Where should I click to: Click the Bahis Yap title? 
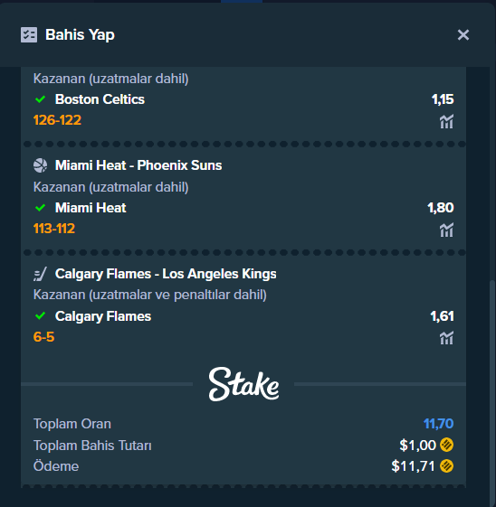(80, 35)
